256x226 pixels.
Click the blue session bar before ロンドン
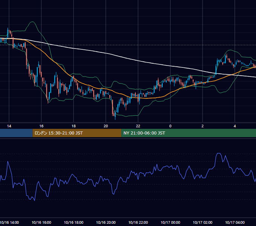[16, 133]
